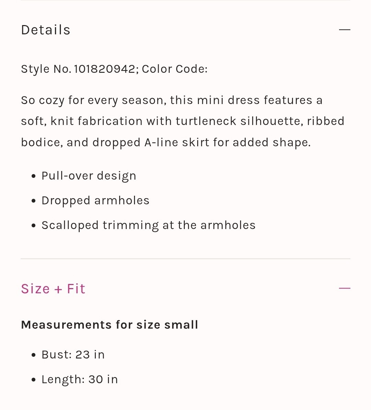Image resolution: width=371 pixels, height=410 pixels.
Task: Click the Length: 30 in measurement
Action: tap(80, 380)
